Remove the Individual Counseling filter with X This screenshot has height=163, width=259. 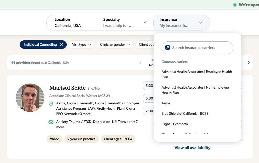tap(61, 45)
